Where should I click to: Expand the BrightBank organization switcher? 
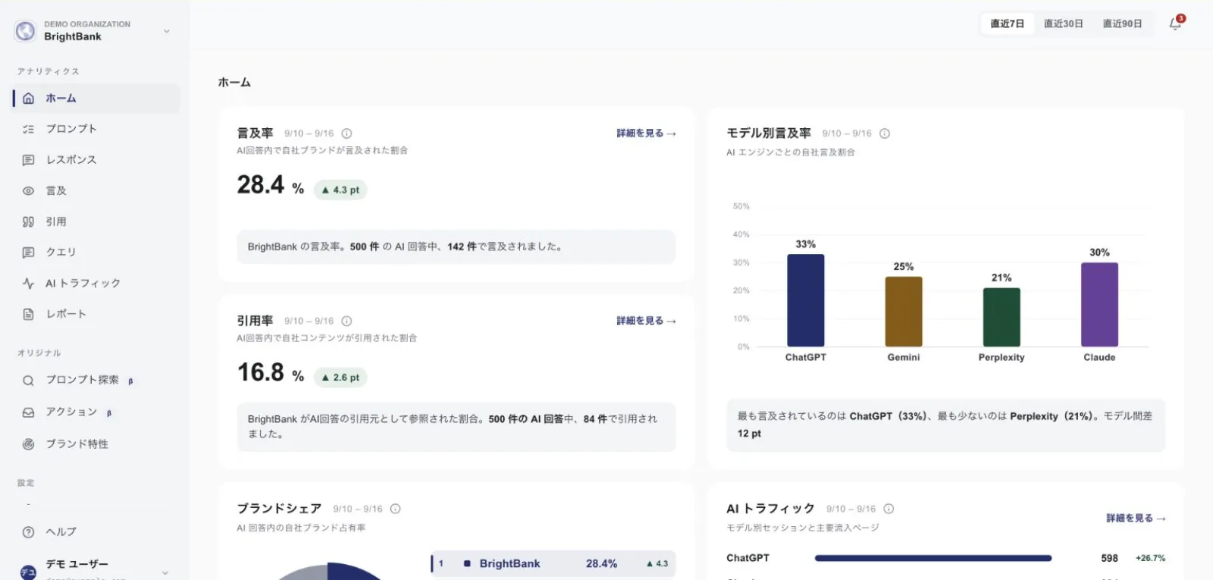(167, 31)
